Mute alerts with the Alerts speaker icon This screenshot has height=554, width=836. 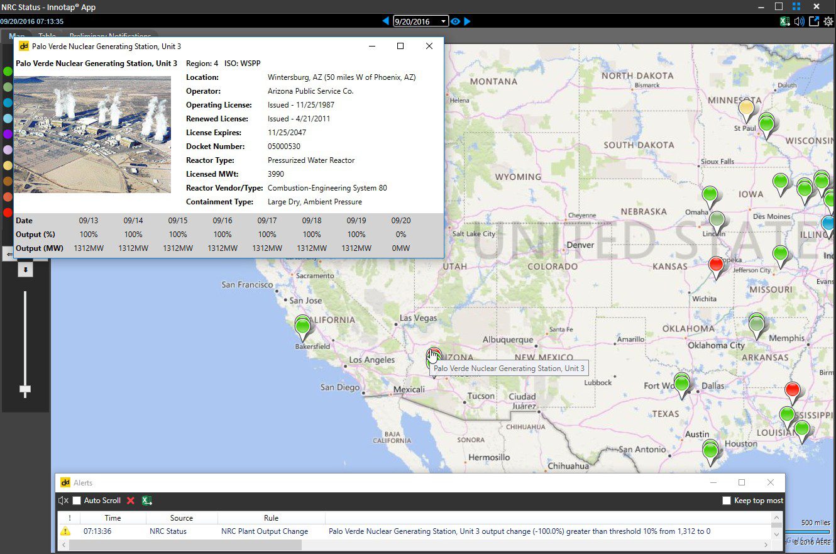[x=63, y=501]
